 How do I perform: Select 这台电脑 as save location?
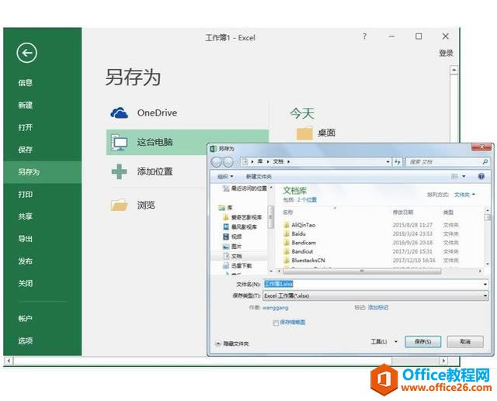[x=187, y=142]
